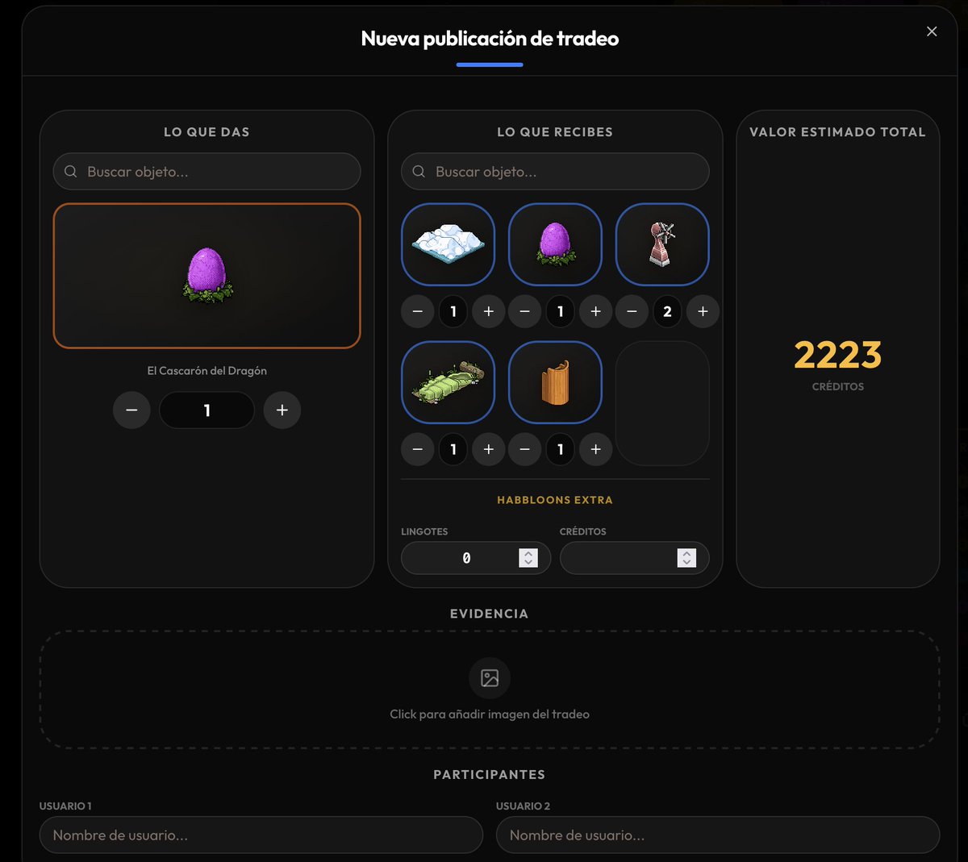
Task: Click the 2223 estimated value text
Action: pyautogui.click(x=838, y=355)
